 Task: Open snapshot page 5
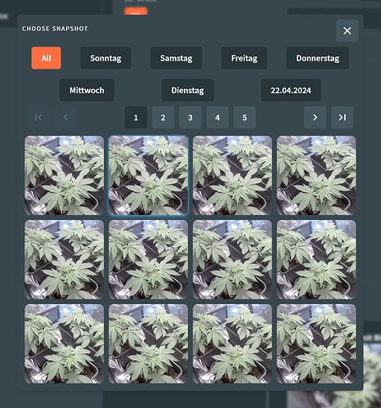coord(244,118)
